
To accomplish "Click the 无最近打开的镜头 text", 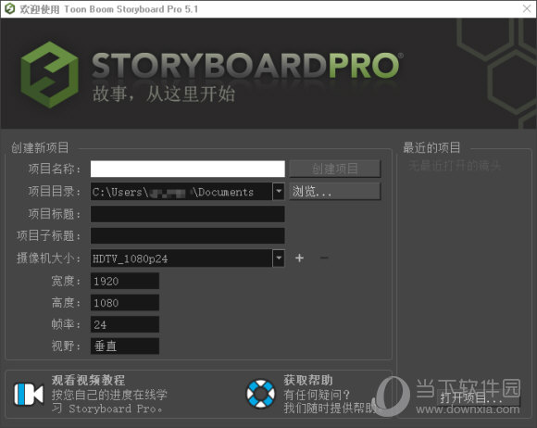I will coord(455,166).
